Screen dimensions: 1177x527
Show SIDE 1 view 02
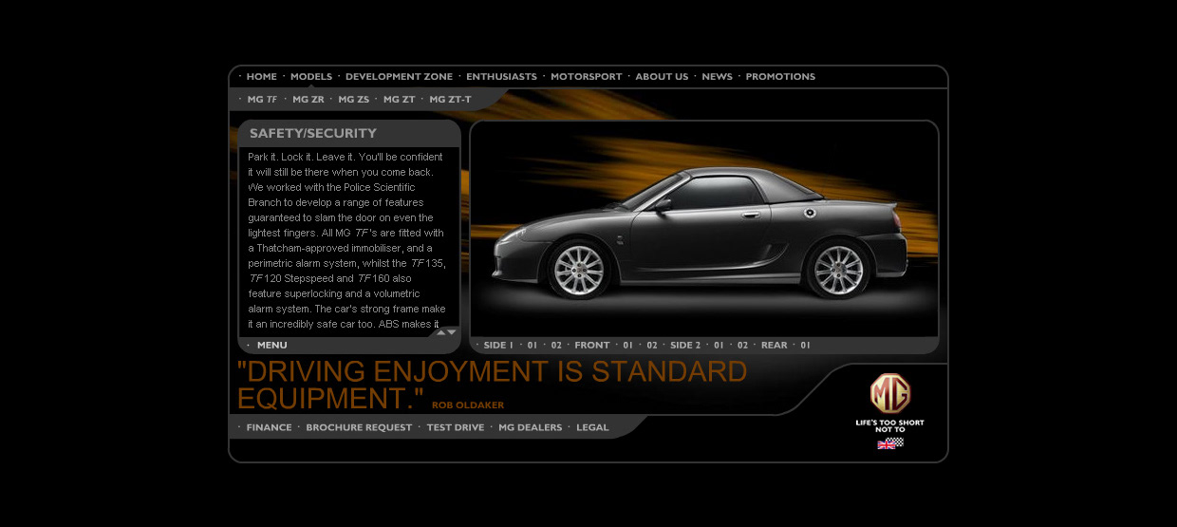(x=557, y=346)
